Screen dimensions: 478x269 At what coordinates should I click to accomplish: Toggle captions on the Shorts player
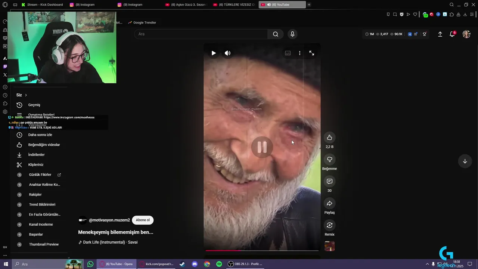pos(288,53)
